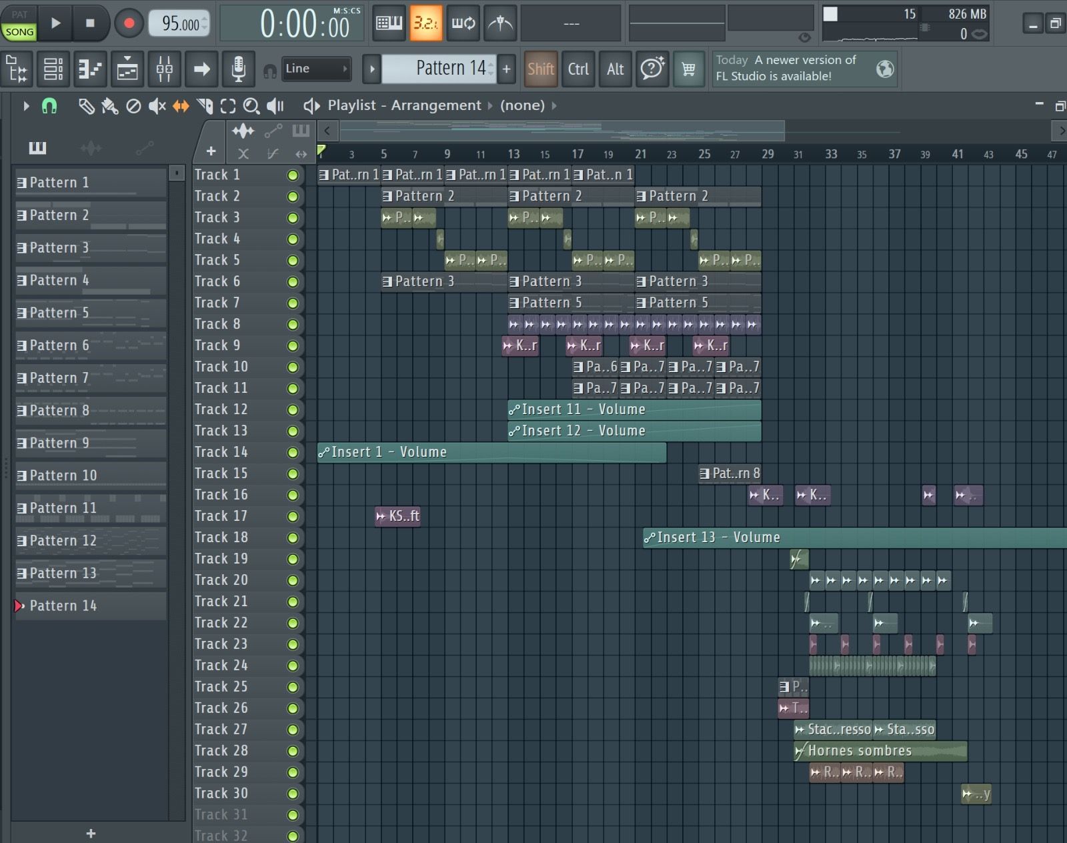This screenshot has height=843, width=1067.
Task: Select the Mute tool in playlist
Action: click(x=157, y=106)
